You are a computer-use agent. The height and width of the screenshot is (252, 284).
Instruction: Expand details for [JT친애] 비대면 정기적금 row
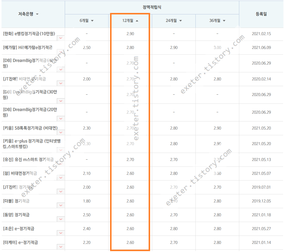coord(61,83)
